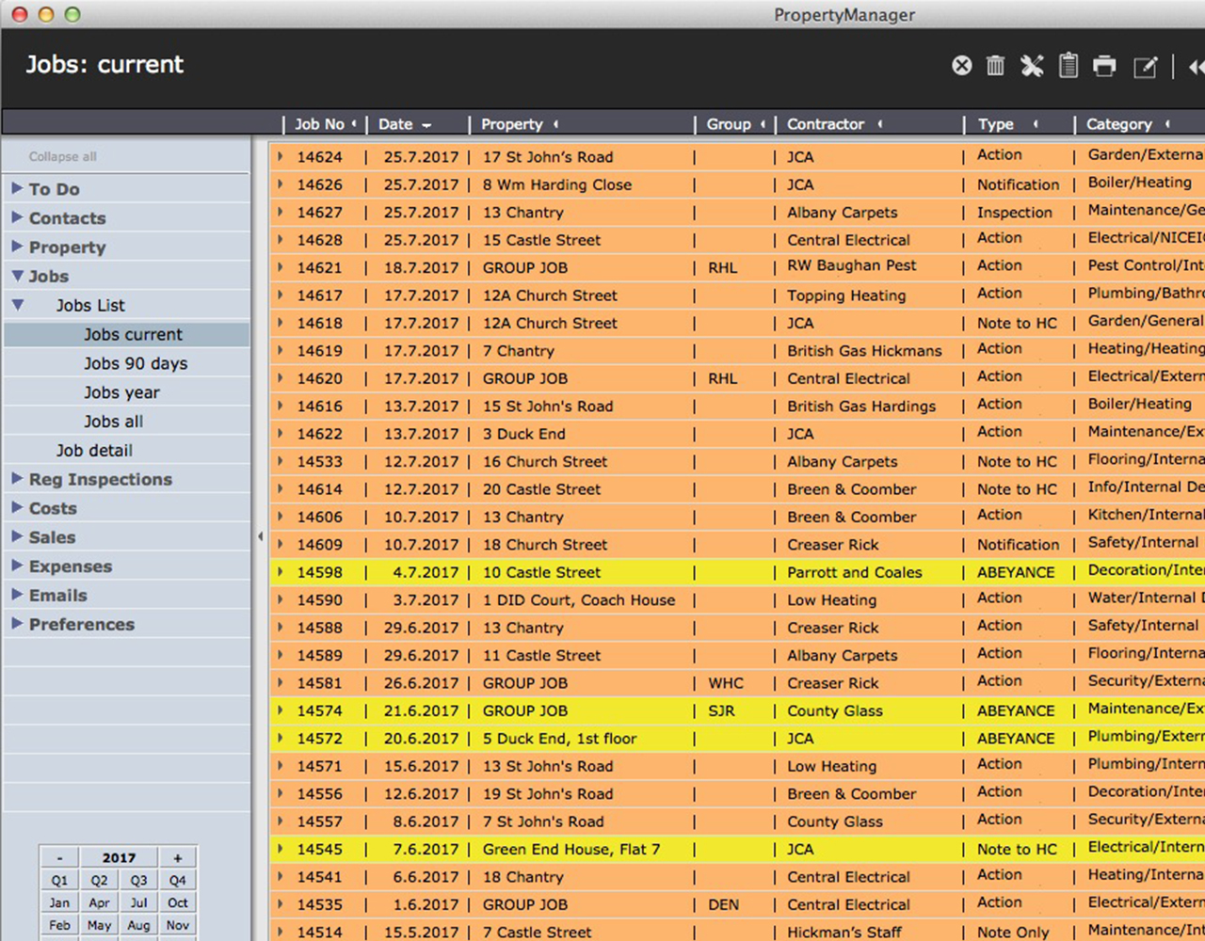The width and height of the screenshot is (1205, 941).
Task: Click the trash delete icon
Action: [995, 65]
